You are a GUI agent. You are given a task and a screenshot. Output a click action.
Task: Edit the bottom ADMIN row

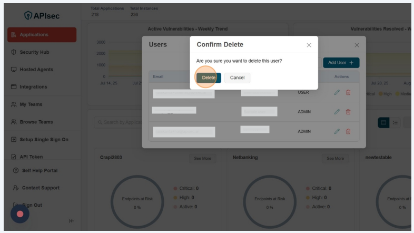(x=337, y=131)
